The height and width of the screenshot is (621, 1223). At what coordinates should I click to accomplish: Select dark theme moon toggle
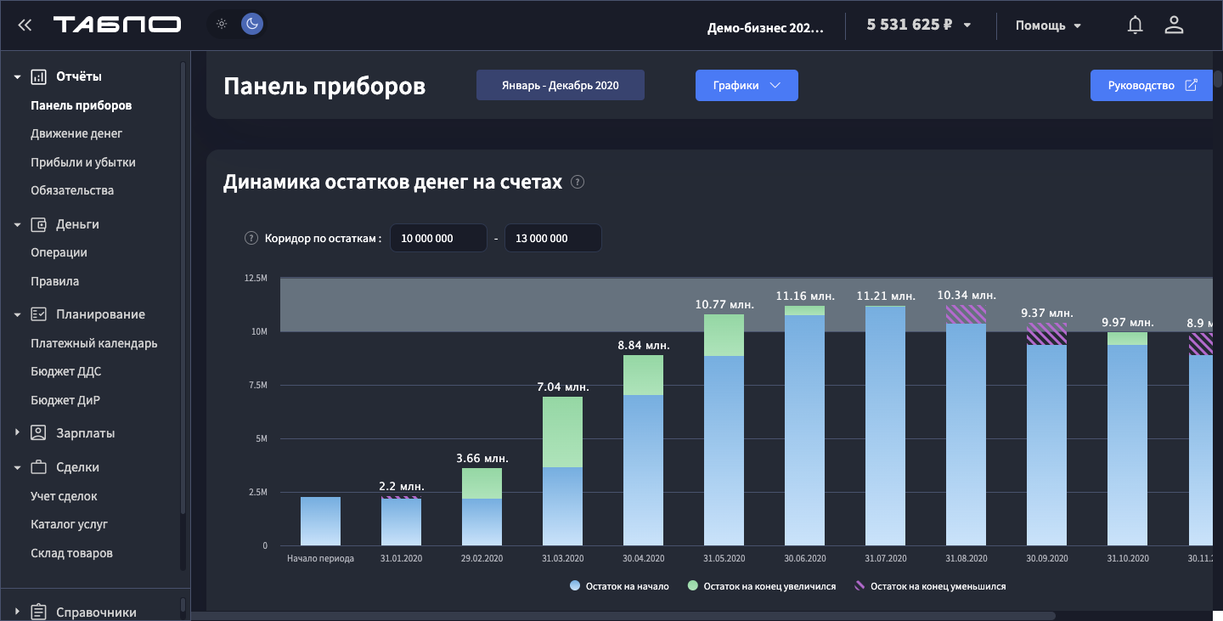coord(251,24)
